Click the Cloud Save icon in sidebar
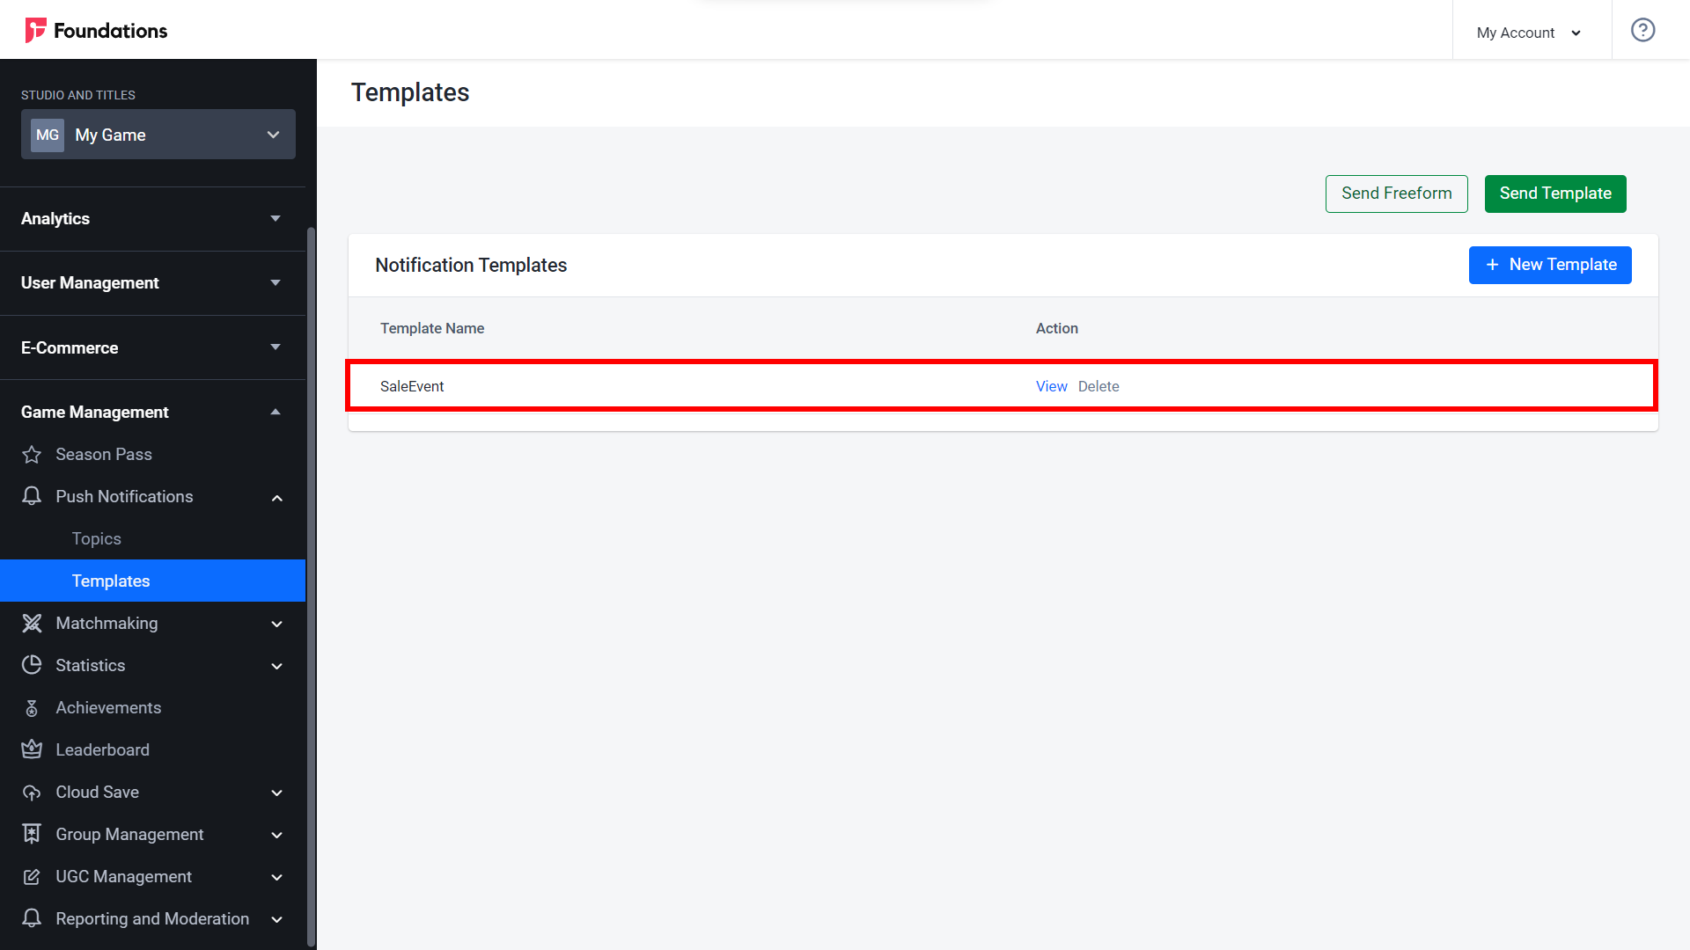 (32, 793)
